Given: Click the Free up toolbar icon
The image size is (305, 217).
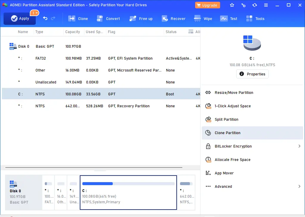Looking at the screenshot, I should point(133,18).
